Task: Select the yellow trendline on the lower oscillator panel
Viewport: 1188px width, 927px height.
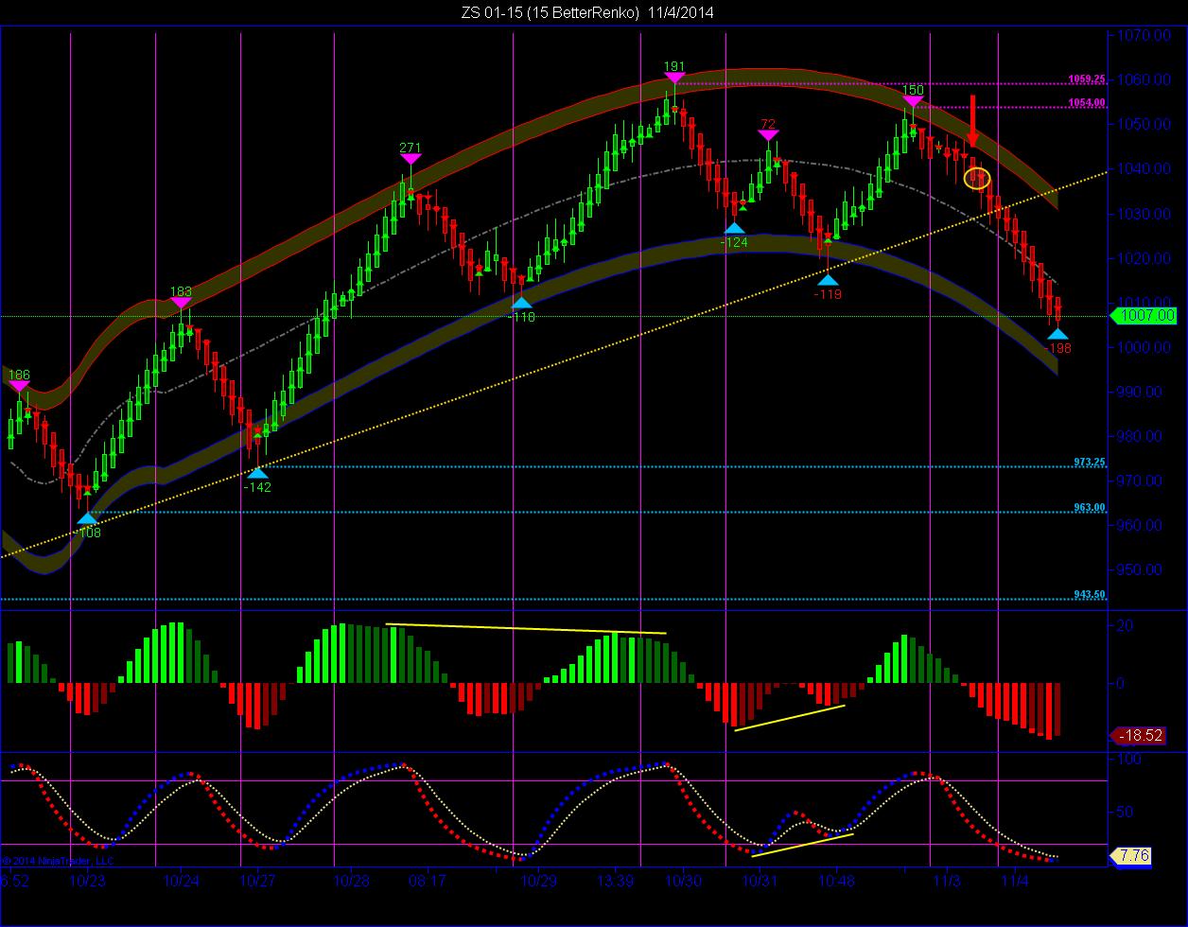Action: click(x=802, y=845)
